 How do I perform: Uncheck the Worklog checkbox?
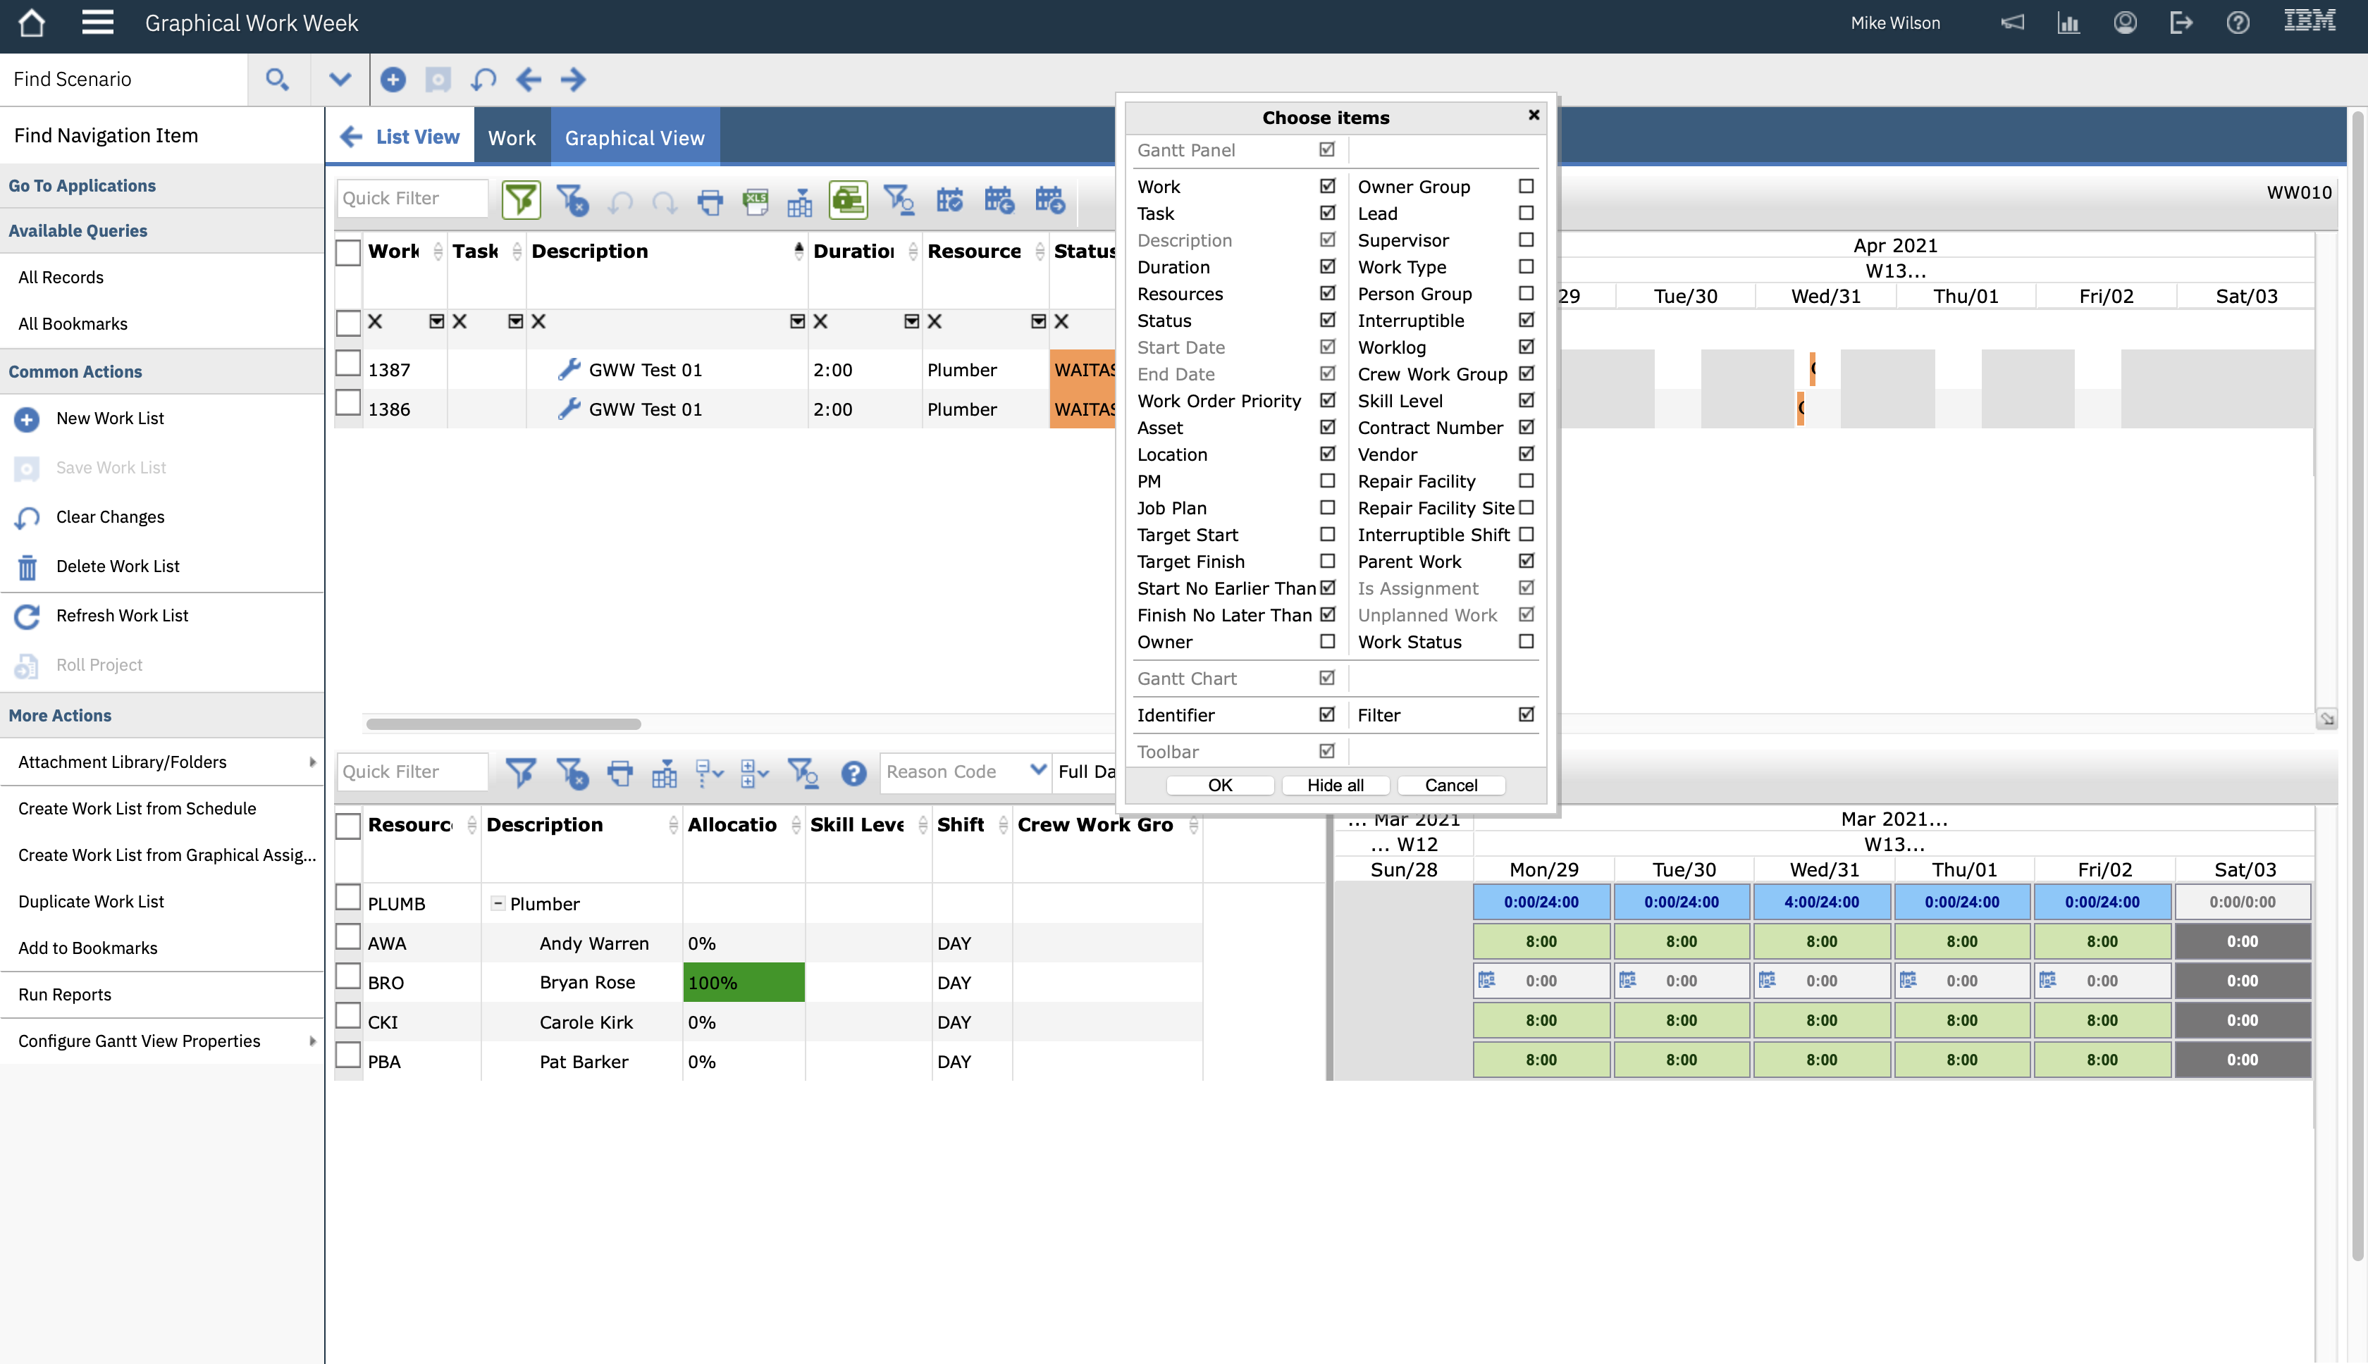1526,347
